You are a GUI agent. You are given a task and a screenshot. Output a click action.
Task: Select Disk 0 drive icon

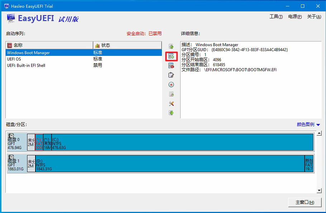click(11, 136)
